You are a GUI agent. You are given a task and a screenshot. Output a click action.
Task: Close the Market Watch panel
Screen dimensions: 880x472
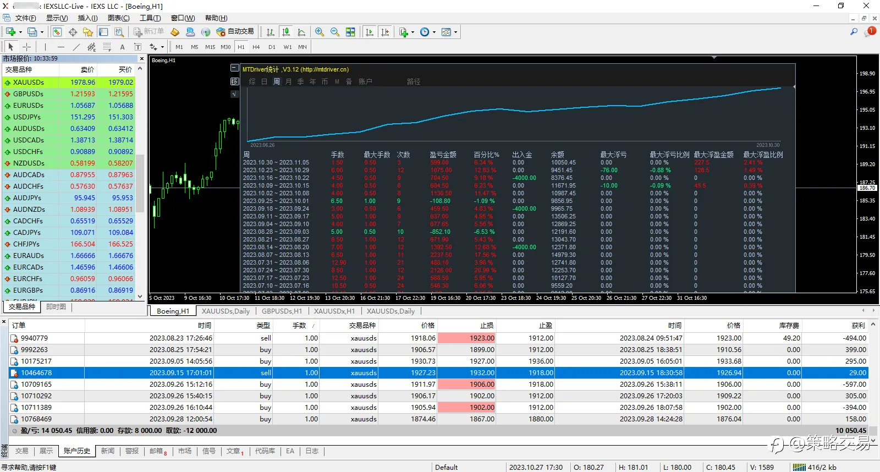pyautogui.click(x=141, y=58)
